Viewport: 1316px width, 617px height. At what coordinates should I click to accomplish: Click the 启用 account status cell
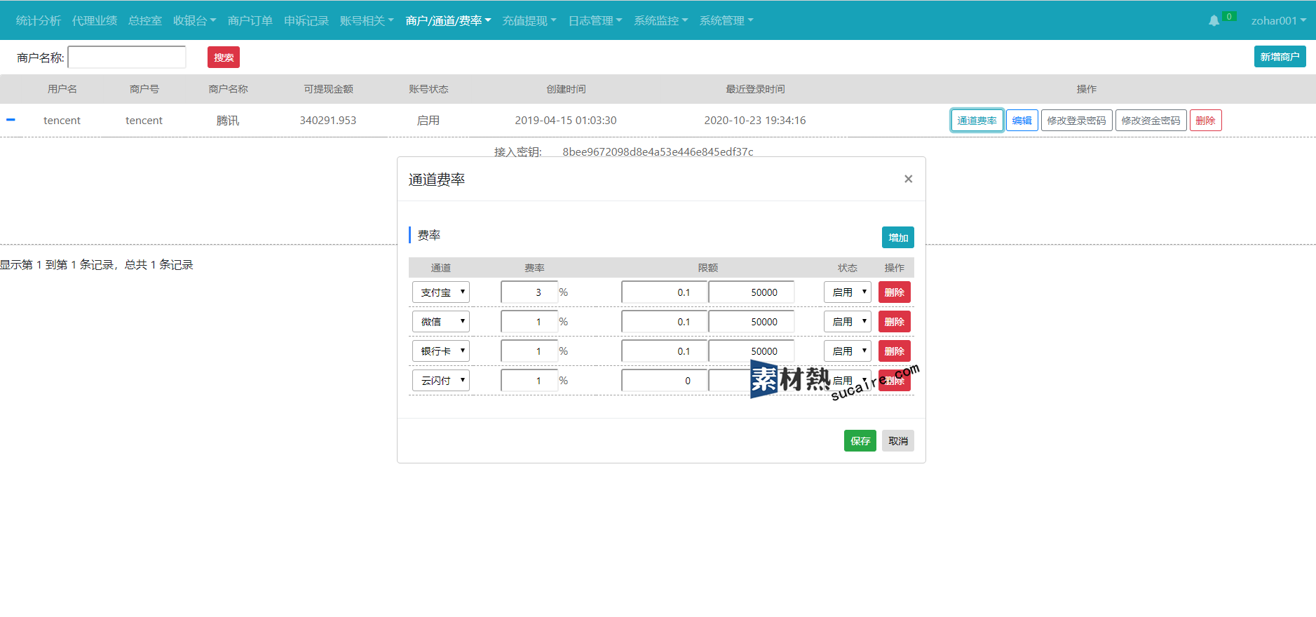(428, 121)
